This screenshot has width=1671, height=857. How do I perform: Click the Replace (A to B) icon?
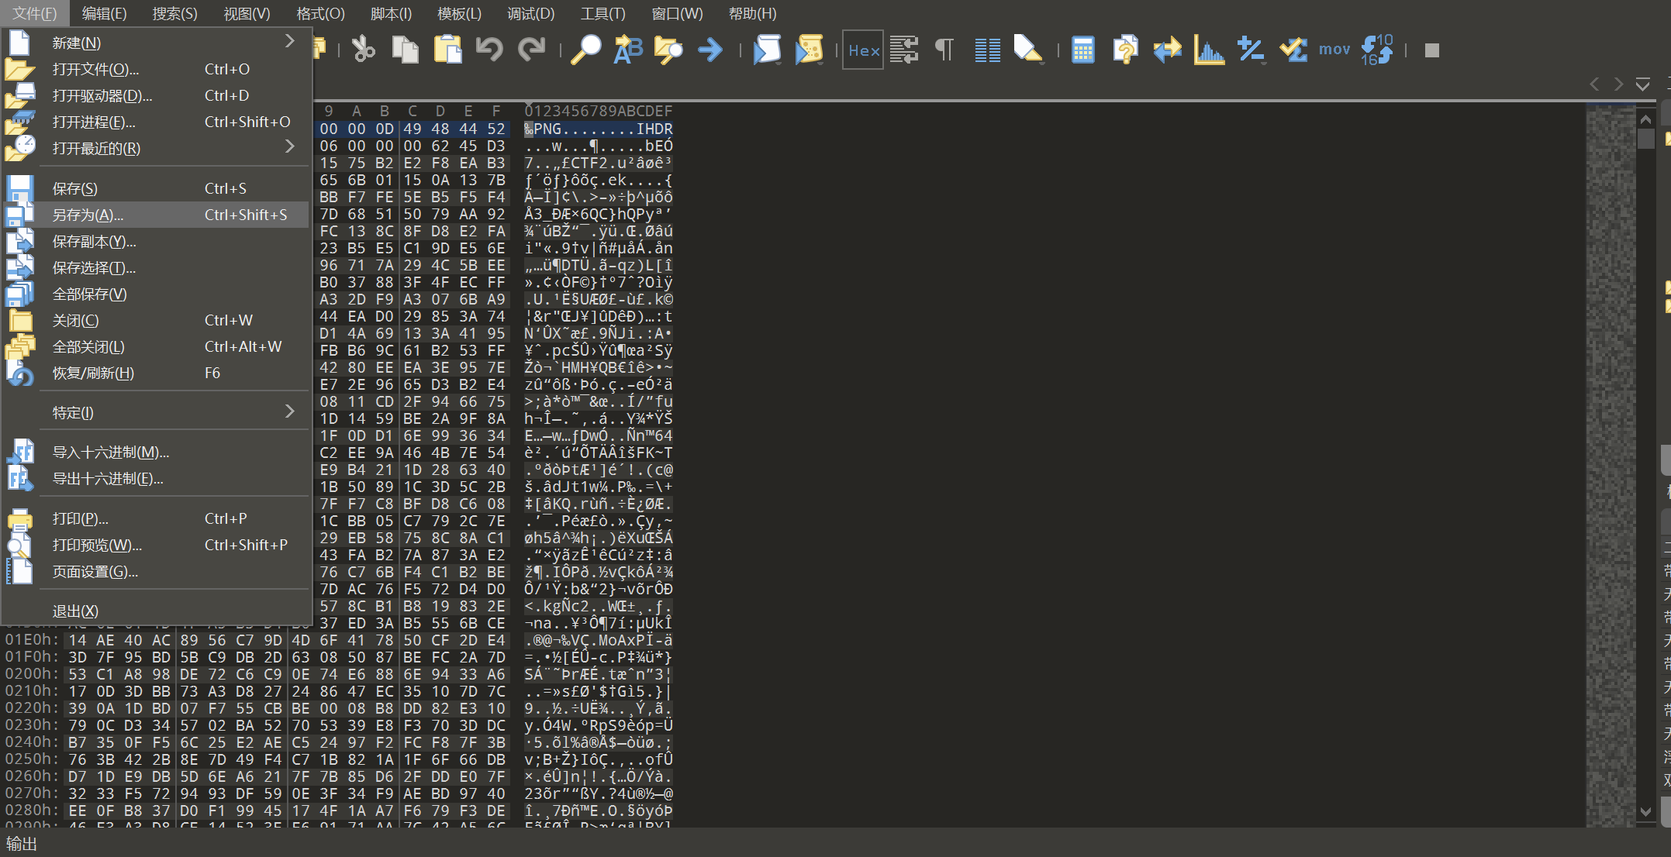tap(627, 50)
